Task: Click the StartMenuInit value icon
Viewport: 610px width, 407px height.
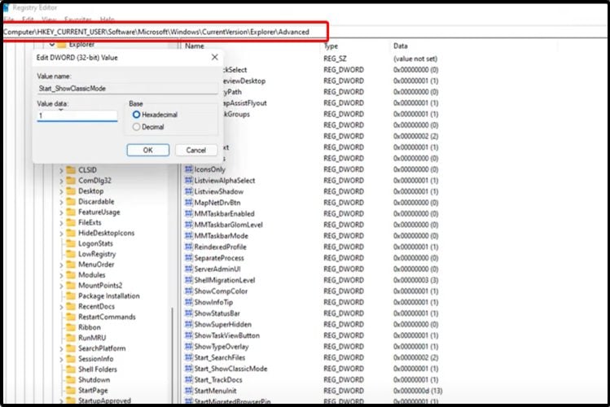Action: [x=189, y=391]
